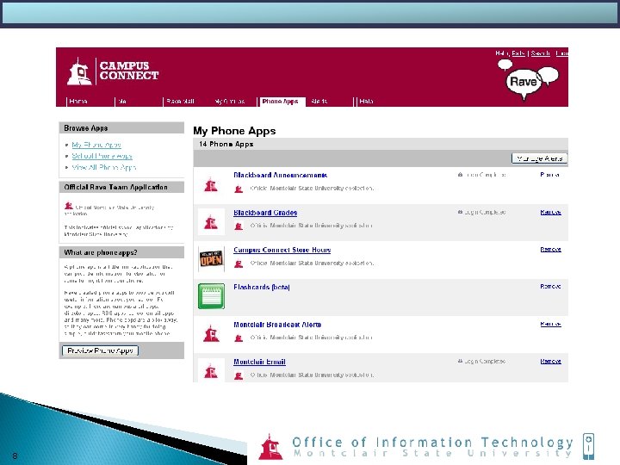This screenshot has height=465, width=620.
Task: Click small collection icon under Montclair Email
Action: pos(239,375)
